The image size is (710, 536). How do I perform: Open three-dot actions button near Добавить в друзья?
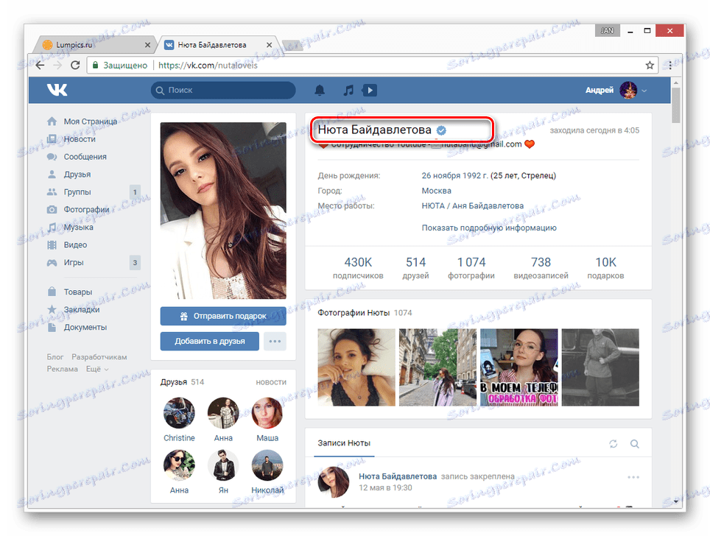pyautogui.click(x=275, y=342)
